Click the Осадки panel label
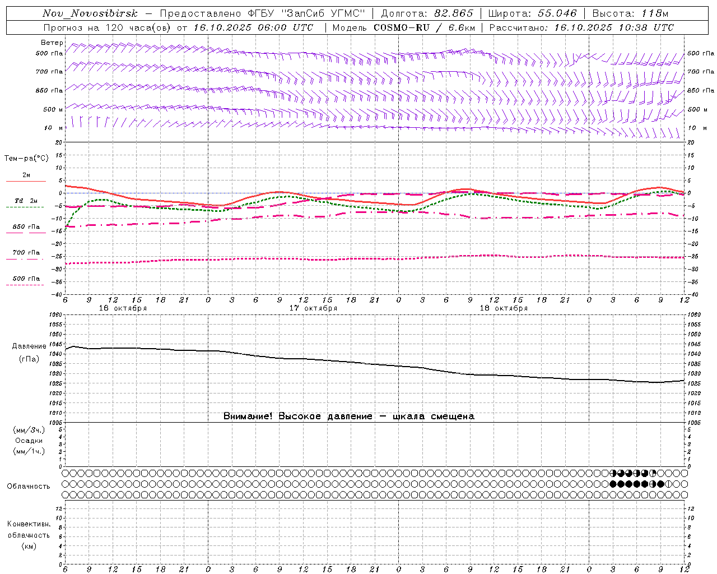This screenshot has width=717, height=574. (29, 441)
